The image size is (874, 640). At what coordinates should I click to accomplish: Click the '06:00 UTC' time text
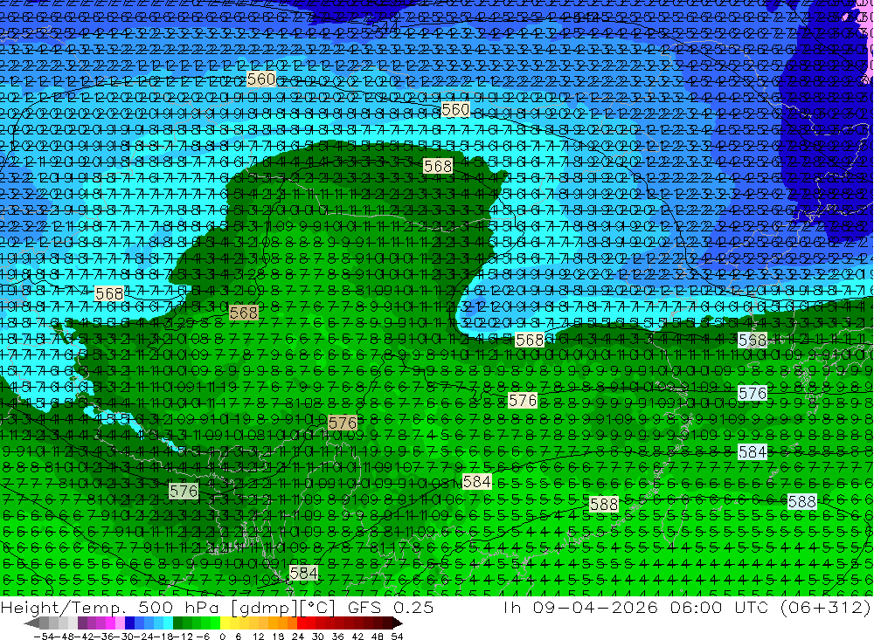719,607
